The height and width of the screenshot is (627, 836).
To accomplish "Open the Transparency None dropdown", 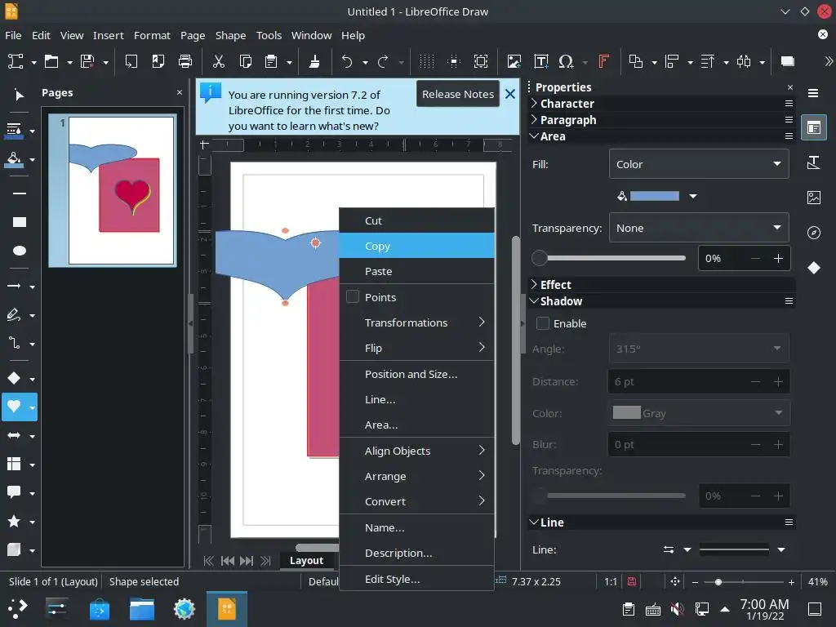I will pos(699,228).
